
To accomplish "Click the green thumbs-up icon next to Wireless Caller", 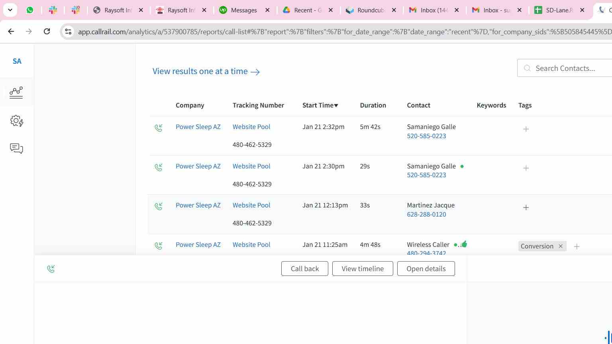I will click(464, 244).
